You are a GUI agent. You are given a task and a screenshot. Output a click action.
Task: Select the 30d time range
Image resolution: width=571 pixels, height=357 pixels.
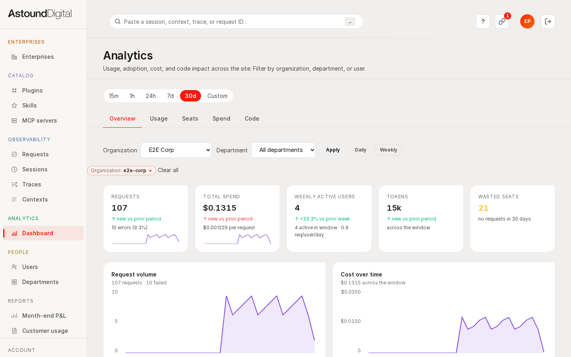click(x=190, y=96)
